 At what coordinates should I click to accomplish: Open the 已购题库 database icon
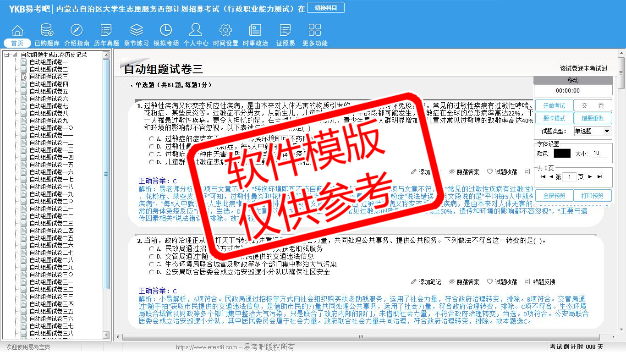click(x=47, y=30)
